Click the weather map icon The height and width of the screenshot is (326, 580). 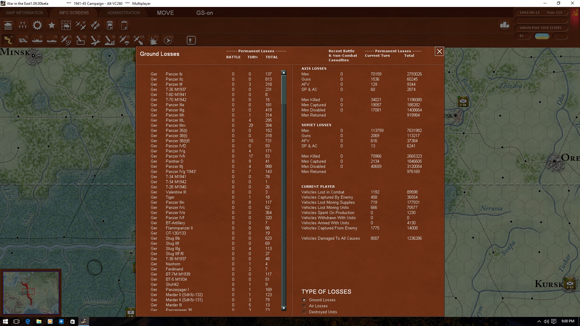pos(66,25)
